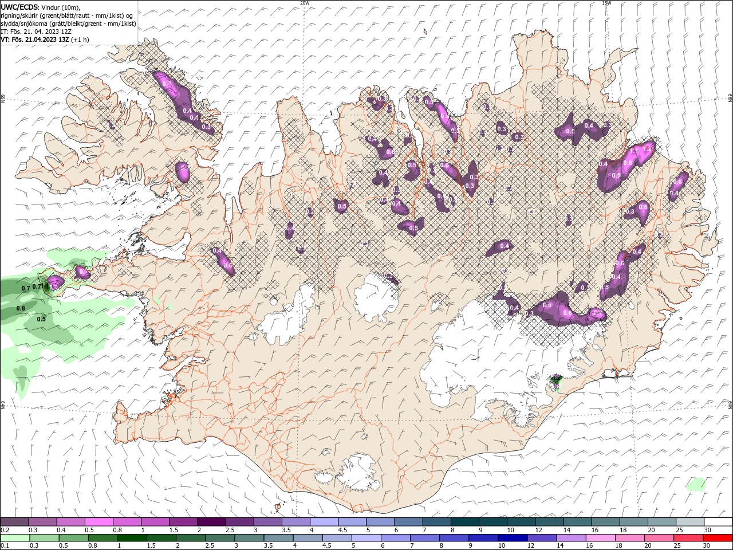Click the 'IT: Fös. 21. 04. 2023 12Z' line
This screenshot has width=733, height=550.
36,32
